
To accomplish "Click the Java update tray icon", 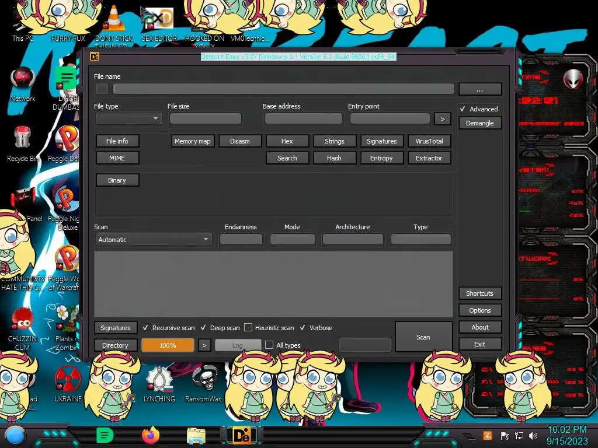I will coord(487,435).
